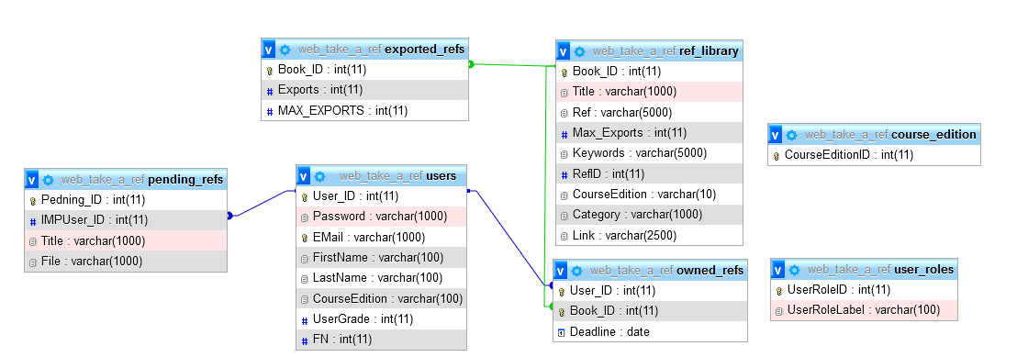Click the UserRoleLabel : varchar(100) column
The image size is (1017, 357).
pyautogui.click(x=864, y=310)
